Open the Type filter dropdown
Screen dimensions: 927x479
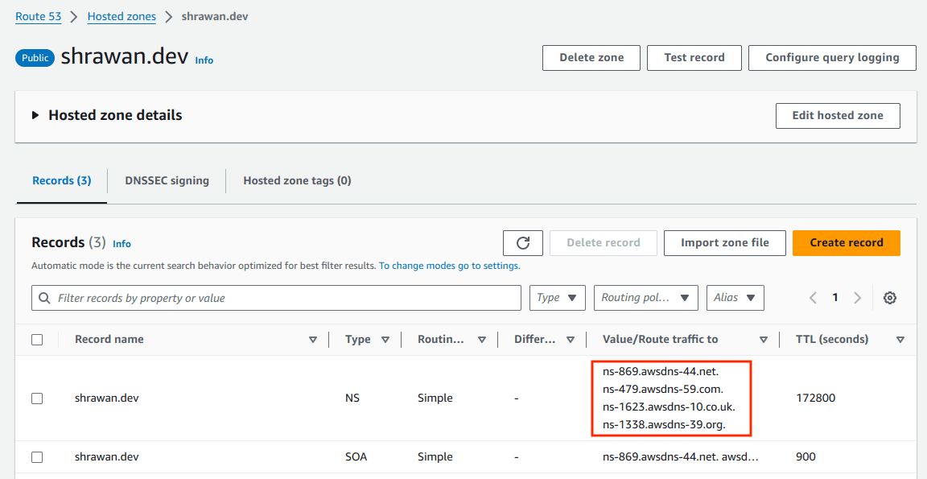pos(557,297)
